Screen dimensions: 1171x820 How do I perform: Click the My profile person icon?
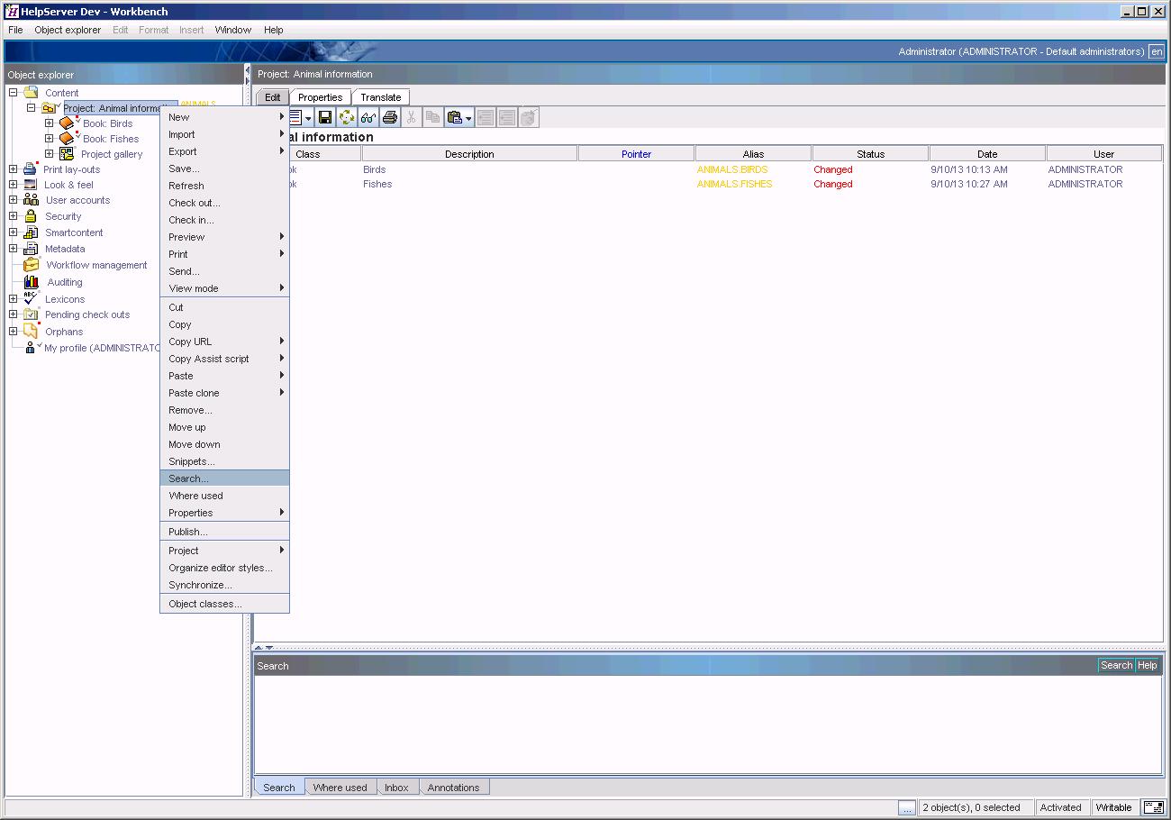pyautogui.click(x=31, y=348)
